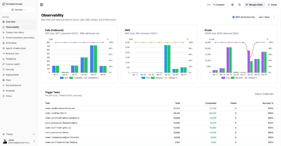Click Jared's profile avatar
This screenshot has width=281, height=146.
[5, 141]
